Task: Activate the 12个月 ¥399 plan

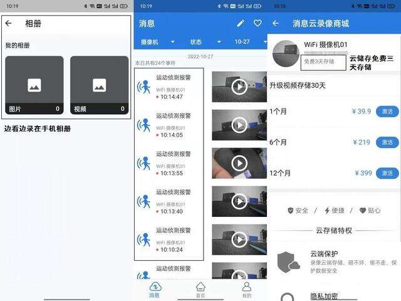Action: point(387,173)
